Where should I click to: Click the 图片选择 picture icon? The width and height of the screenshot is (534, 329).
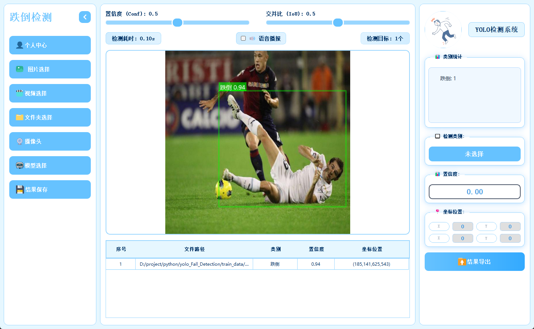coord(20,69)
